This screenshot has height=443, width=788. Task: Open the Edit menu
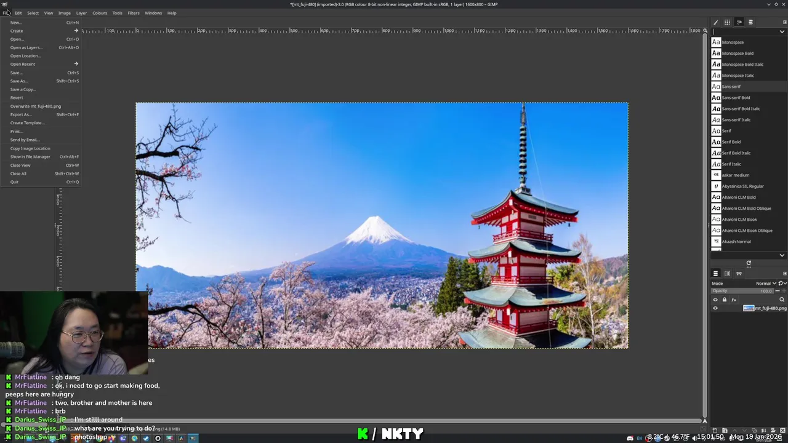pos(18,13)
